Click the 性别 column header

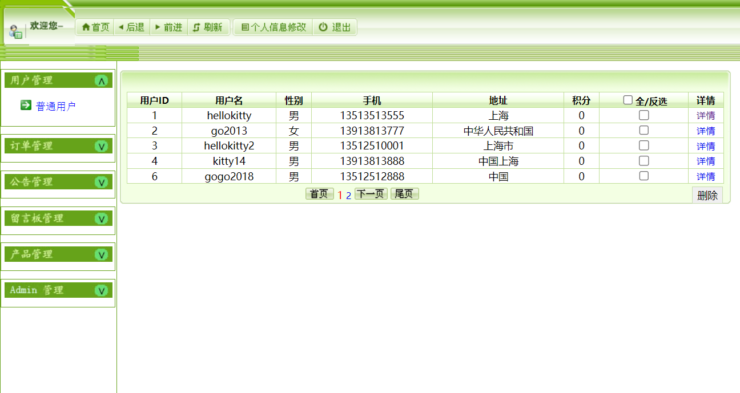click(x=293, y=100)
